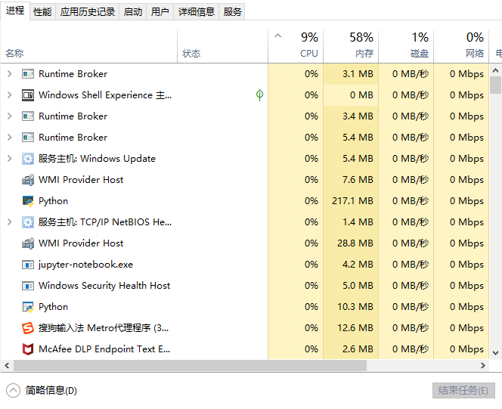This screenshot has height=409, width=502.
Task: Click the vertical scrollbar up arrow
Action: [496, 70]
